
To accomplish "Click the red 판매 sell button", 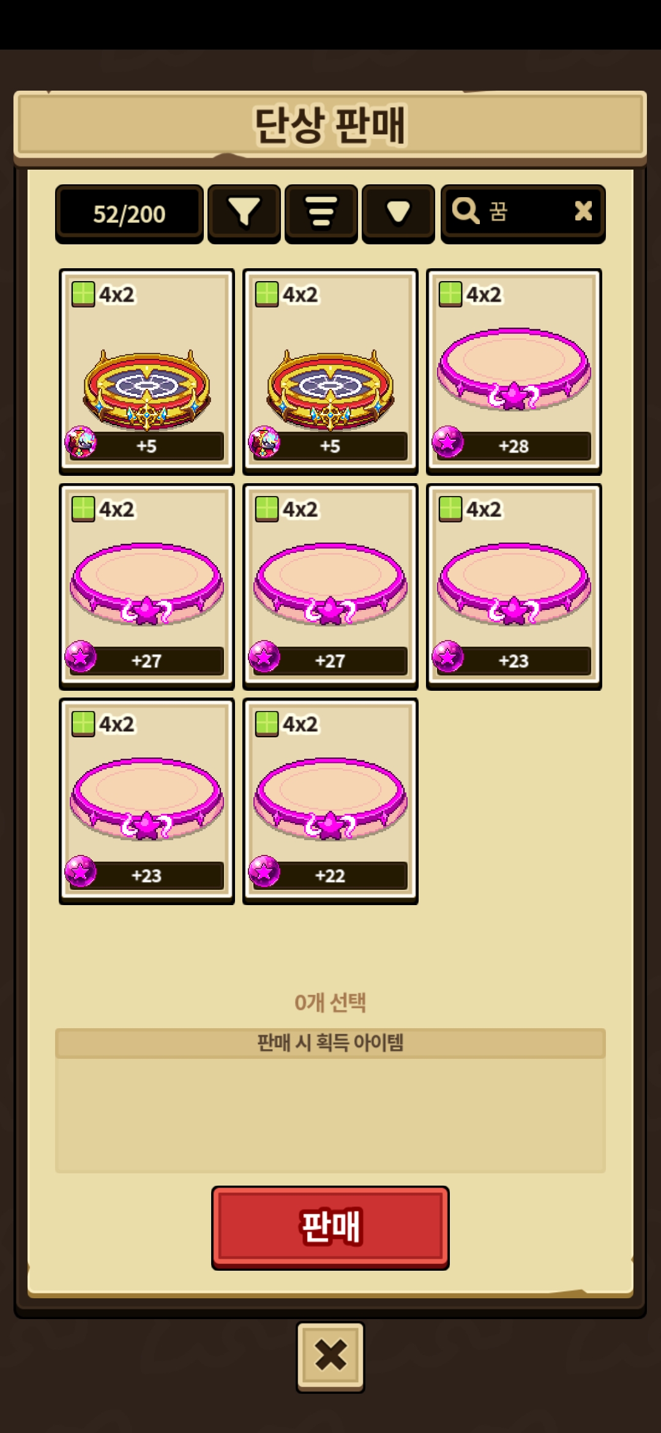I will tap(330, 1227).
